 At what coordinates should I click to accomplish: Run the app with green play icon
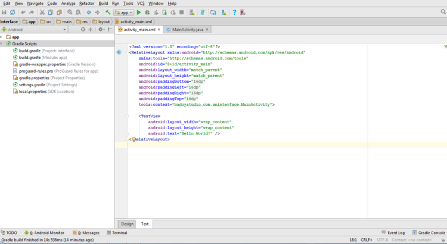[x=139, y=12]
